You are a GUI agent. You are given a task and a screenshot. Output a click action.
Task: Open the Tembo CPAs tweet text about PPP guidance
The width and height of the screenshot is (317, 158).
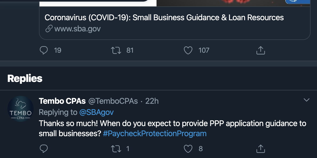[172, 123]
